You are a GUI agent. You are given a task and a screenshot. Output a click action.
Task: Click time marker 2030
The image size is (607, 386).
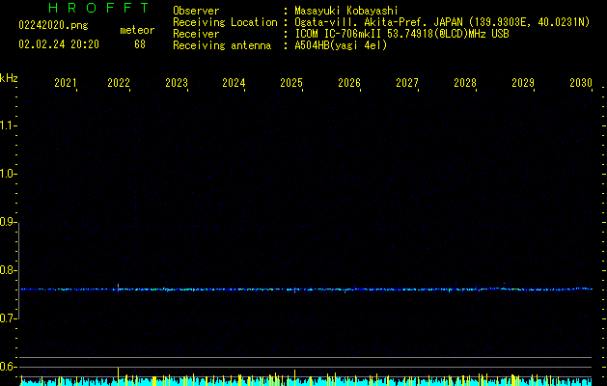[x=581, y=83]
